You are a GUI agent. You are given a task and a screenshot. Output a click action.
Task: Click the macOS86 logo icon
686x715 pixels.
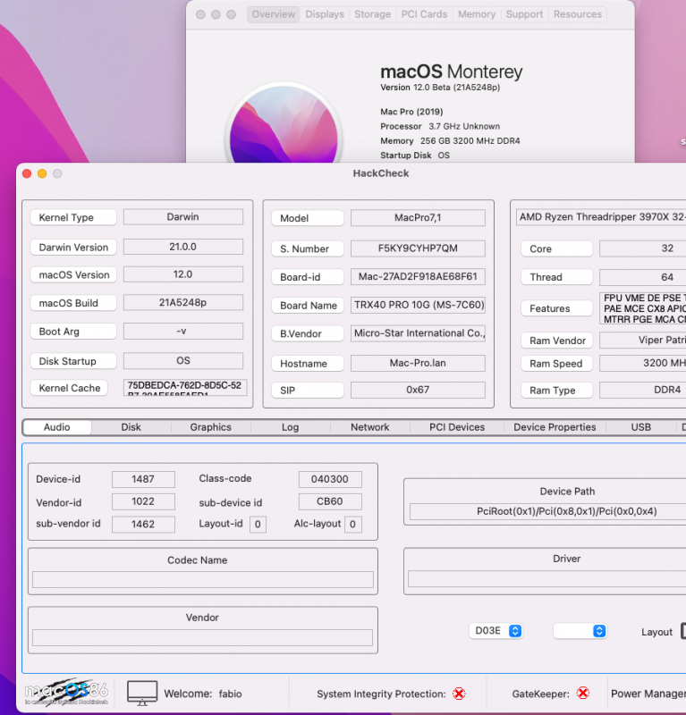pos(66,692)
